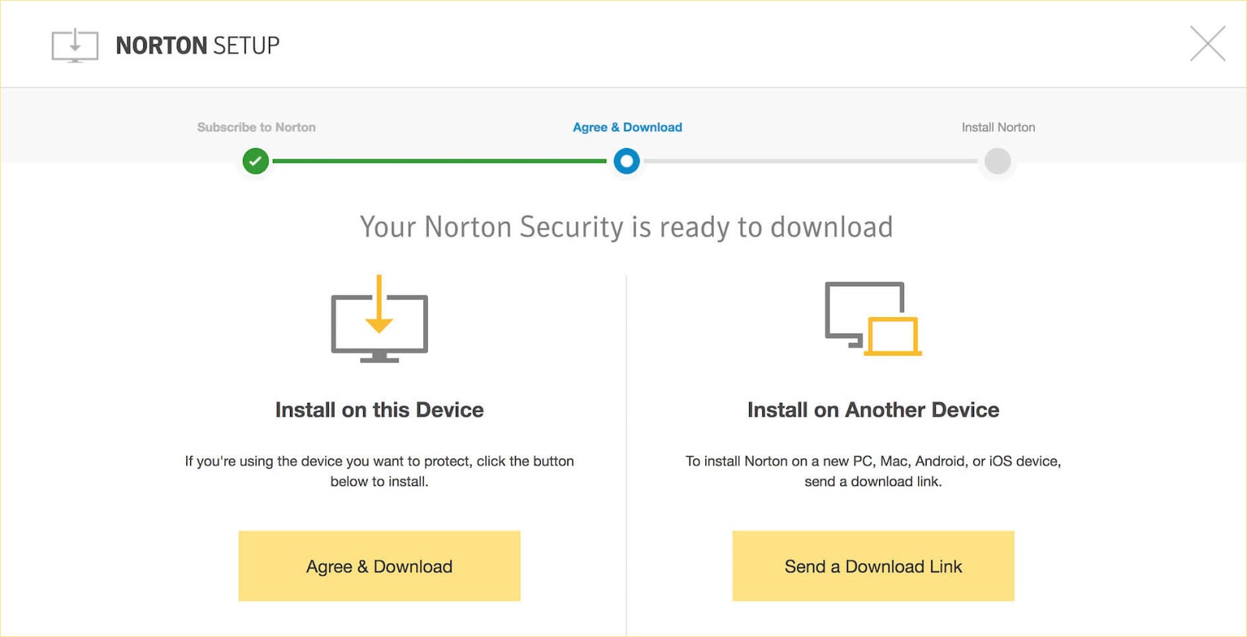1247x637 pixels.
Task: Click the Norton Setup monitor logo icon
Action: click(x=75, y=45)
